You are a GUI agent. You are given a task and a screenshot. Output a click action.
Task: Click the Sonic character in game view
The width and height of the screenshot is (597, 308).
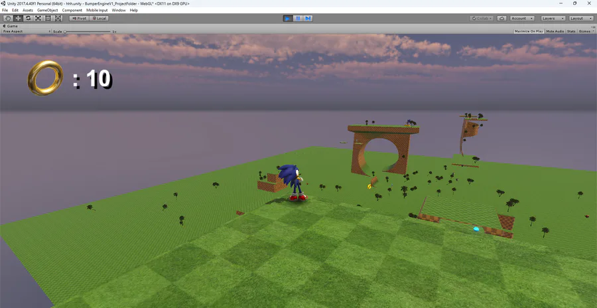[x=293, y=182]
